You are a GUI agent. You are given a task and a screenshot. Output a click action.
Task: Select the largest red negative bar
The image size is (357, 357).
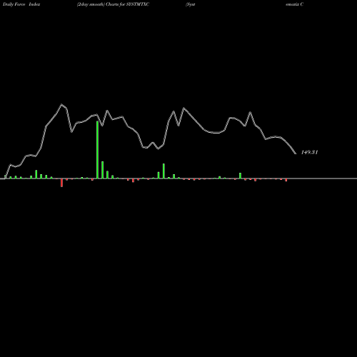pos(61,183)
